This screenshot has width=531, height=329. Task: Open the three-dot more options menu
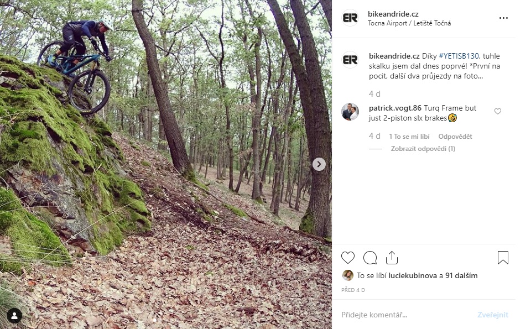tap(503, 18)
